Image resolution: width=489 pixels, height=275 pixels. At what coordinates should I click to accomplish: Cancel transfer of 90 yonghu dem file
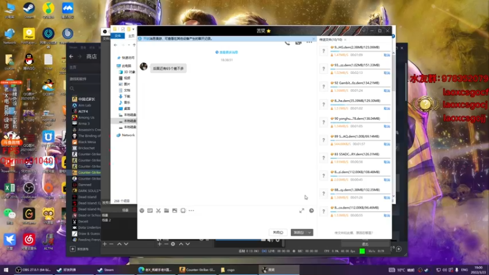387,127
